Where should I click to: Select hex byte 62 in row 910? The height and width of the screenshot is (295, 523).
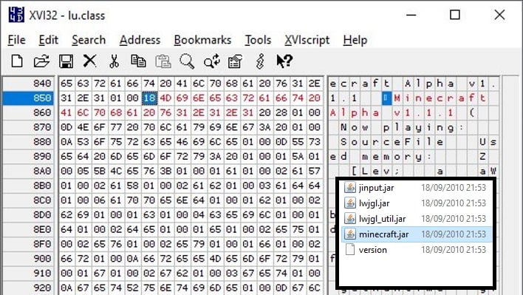182,273
